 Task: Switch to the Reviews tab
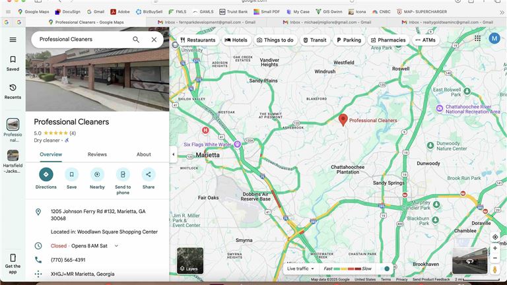click(97, 154)
